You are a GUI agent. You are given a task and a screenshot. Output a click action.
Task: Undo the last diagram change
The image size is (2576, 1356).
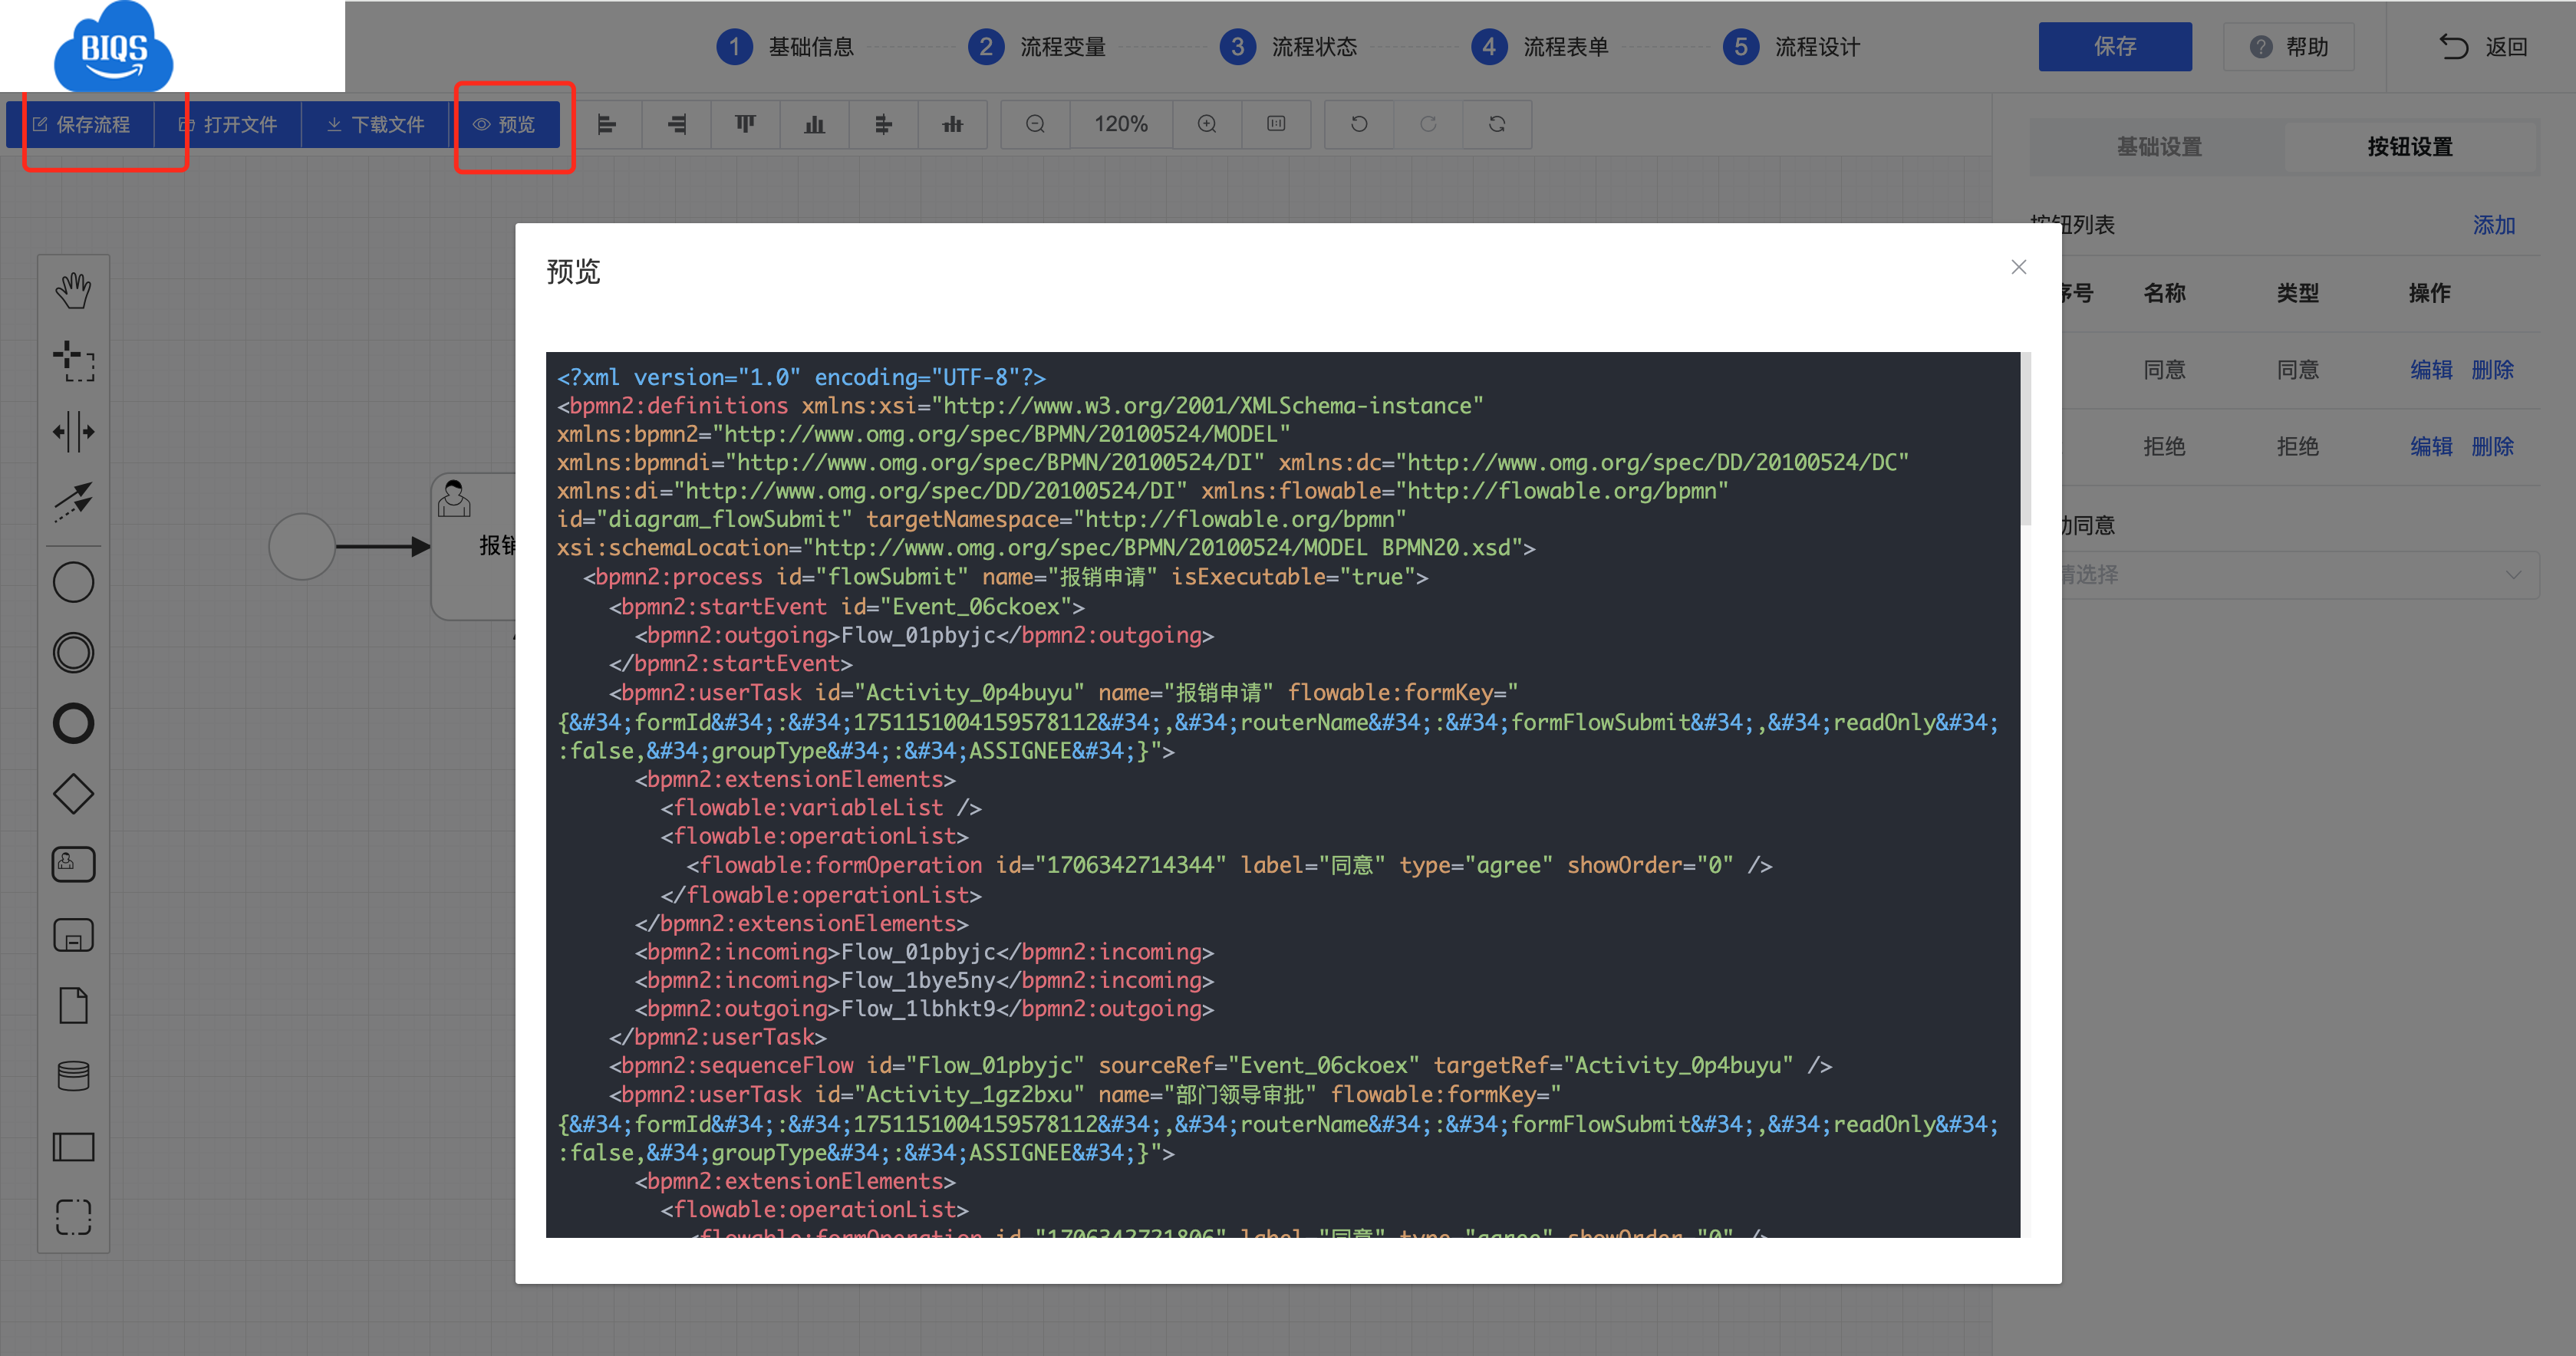[1359, 124]
